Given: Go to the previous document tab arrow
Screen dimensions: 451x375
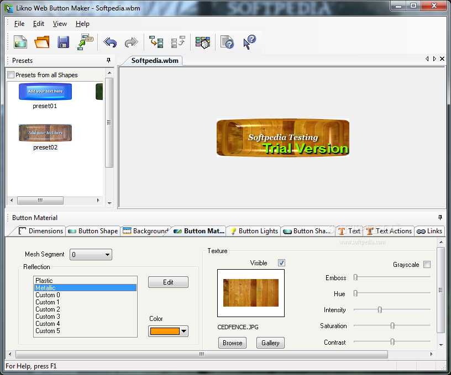Looking at the screenshot, I should click(x=427, y=59).
